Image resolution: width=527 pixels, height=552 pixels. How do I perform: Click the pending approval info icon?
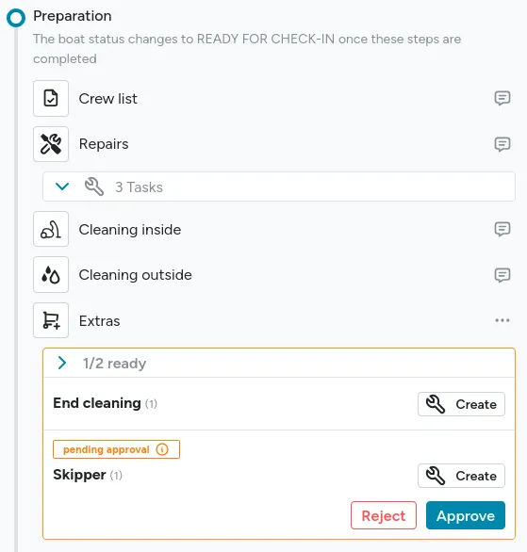coord(162,449)
